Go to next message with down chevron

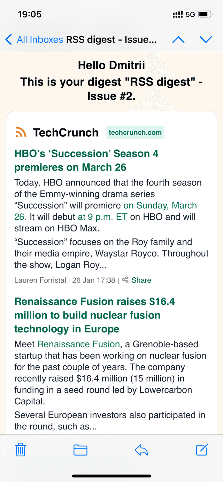(x=206, y=39)
